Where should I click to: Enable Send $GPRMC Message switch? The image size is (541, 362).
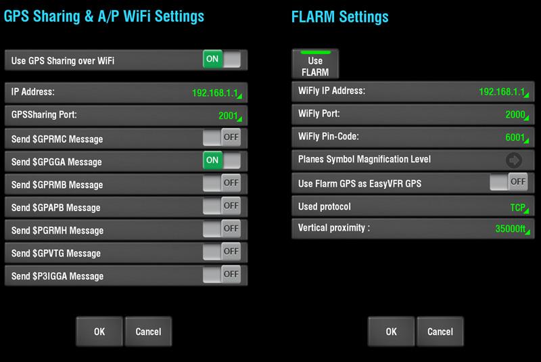coord(222,137)
